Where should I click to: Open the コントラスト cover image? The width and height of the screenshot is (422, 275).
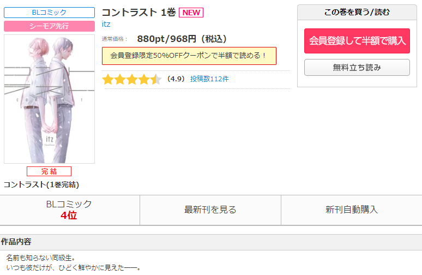(49, 99)
